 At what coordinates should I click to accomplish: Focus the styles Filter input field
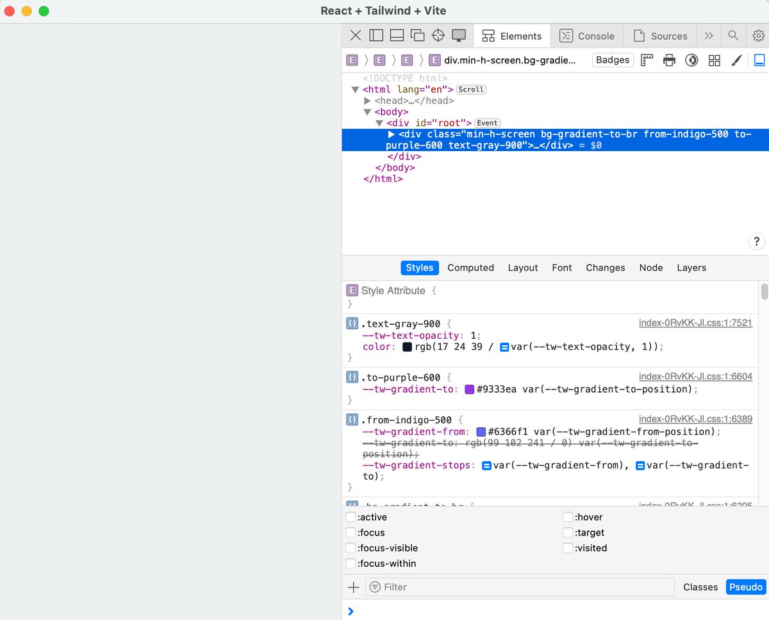click(x=520, y=587)
